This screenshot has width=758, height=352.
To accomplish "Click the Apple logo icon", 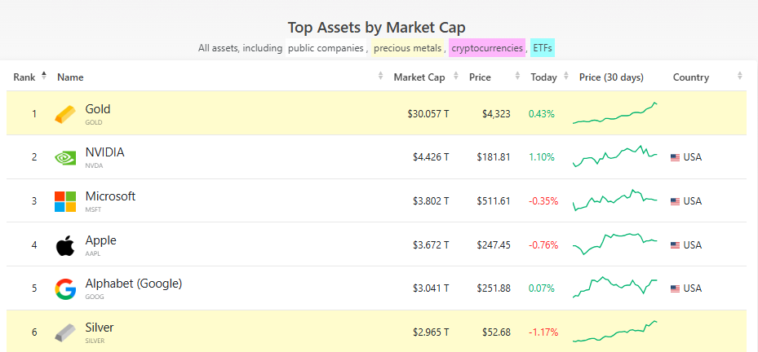I will [x=65, y=245].
